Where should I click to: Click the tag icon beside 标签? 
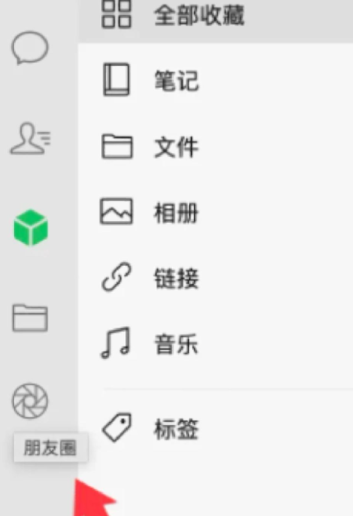pos(117,427)
